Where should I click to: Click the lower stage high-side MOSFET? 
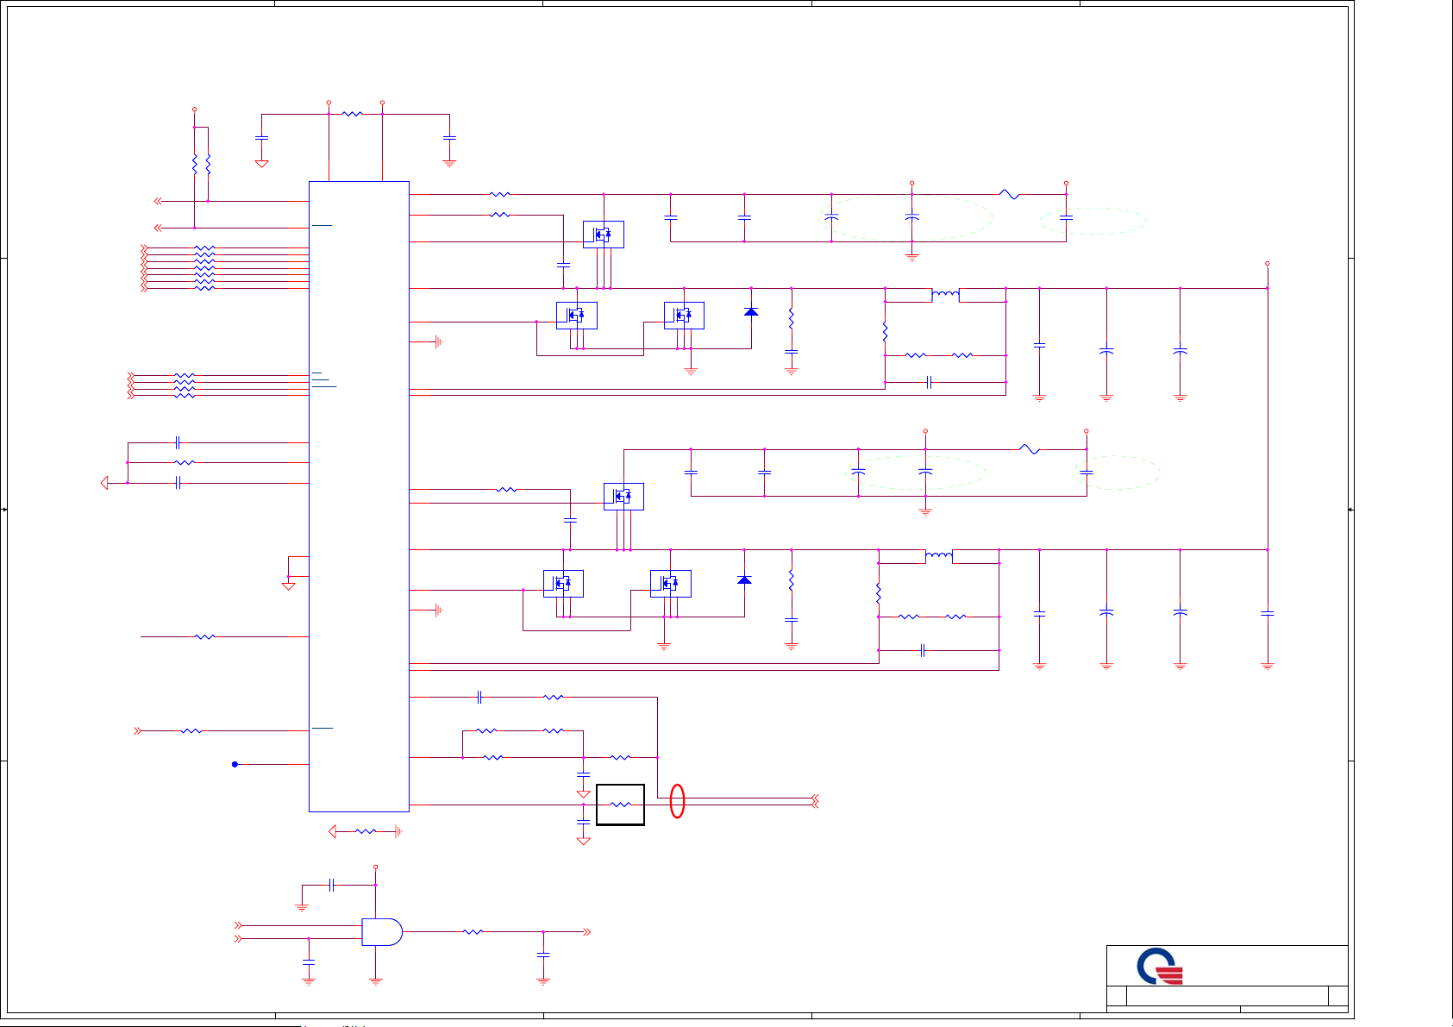(x=623, y=497)
